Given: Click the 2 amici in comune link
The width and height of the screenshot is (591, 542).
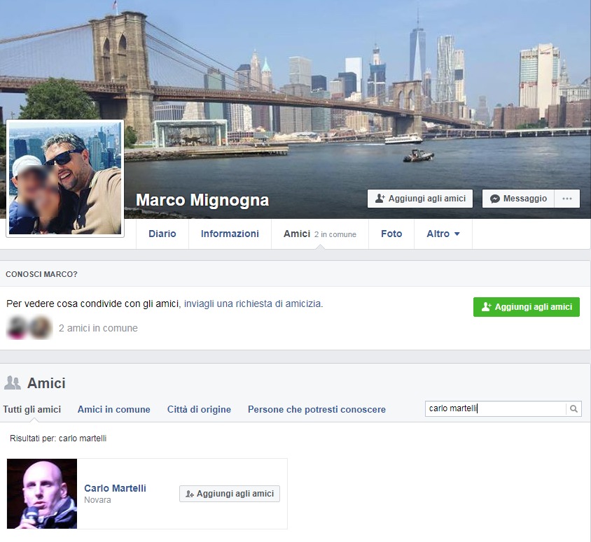Looking at the screenshot, I should (x=98, y=328).
